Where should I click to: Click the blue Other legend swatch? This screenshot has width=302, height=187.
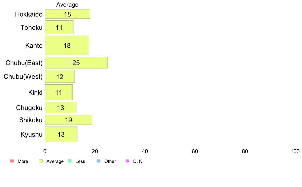coord(99,161)
